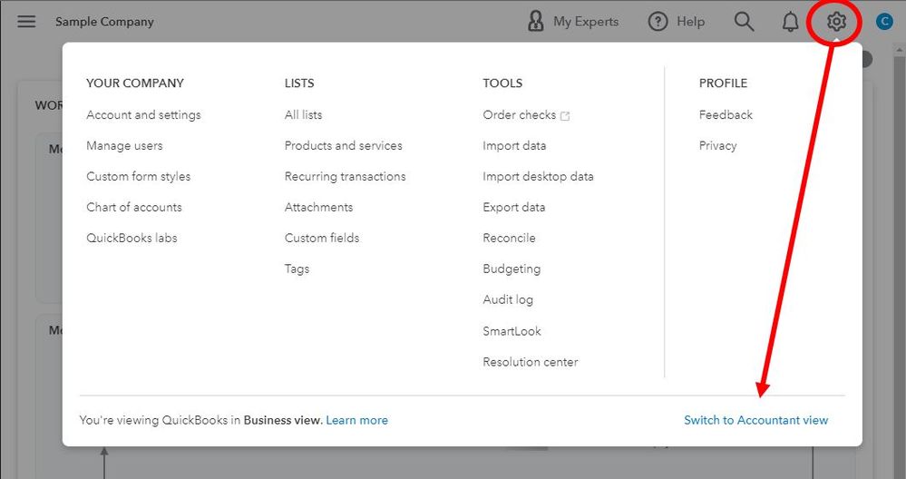The width and height of the screenshot is (906, 479).
Task: Click the settings gear icon
Action: click(836, 22)
